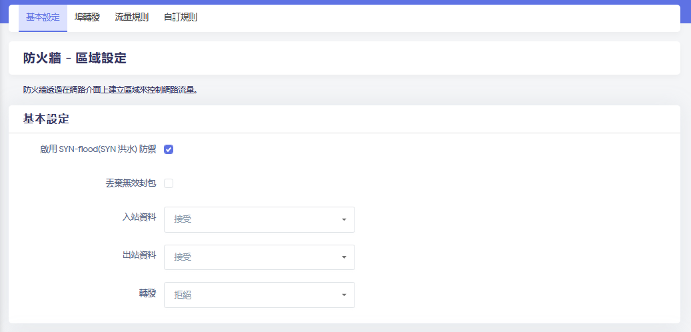Open the 出站資料 dropdown box
Image resolution: width=691 pixels, height=332 pixels.
(259, 257)
